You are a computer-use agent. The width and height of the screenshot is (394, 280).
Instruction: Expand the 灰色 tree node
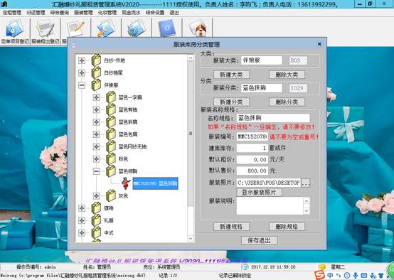[96, 195]
